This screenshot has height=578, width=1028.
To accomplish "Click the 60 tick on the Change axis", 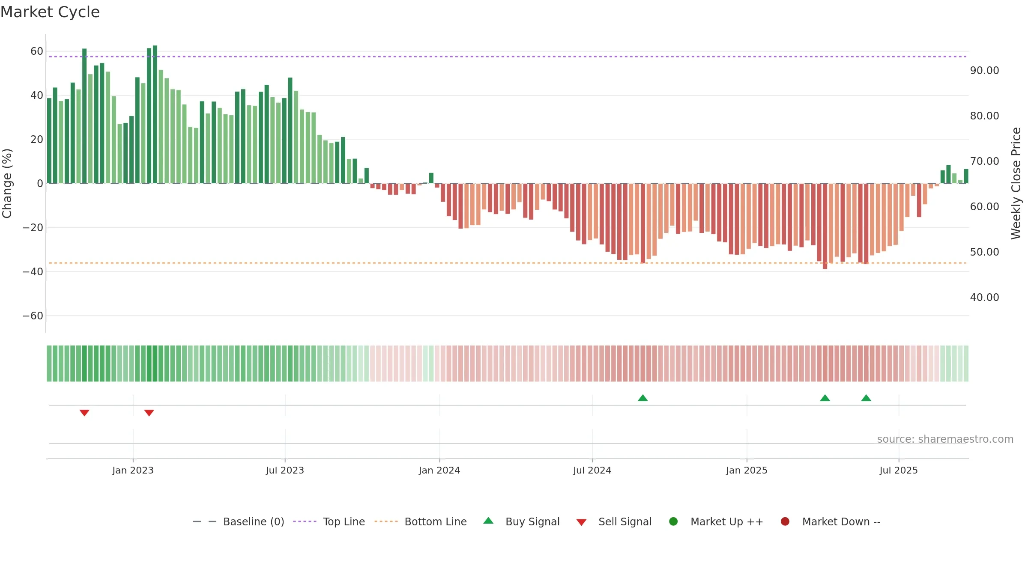I will tap(37, 51).
